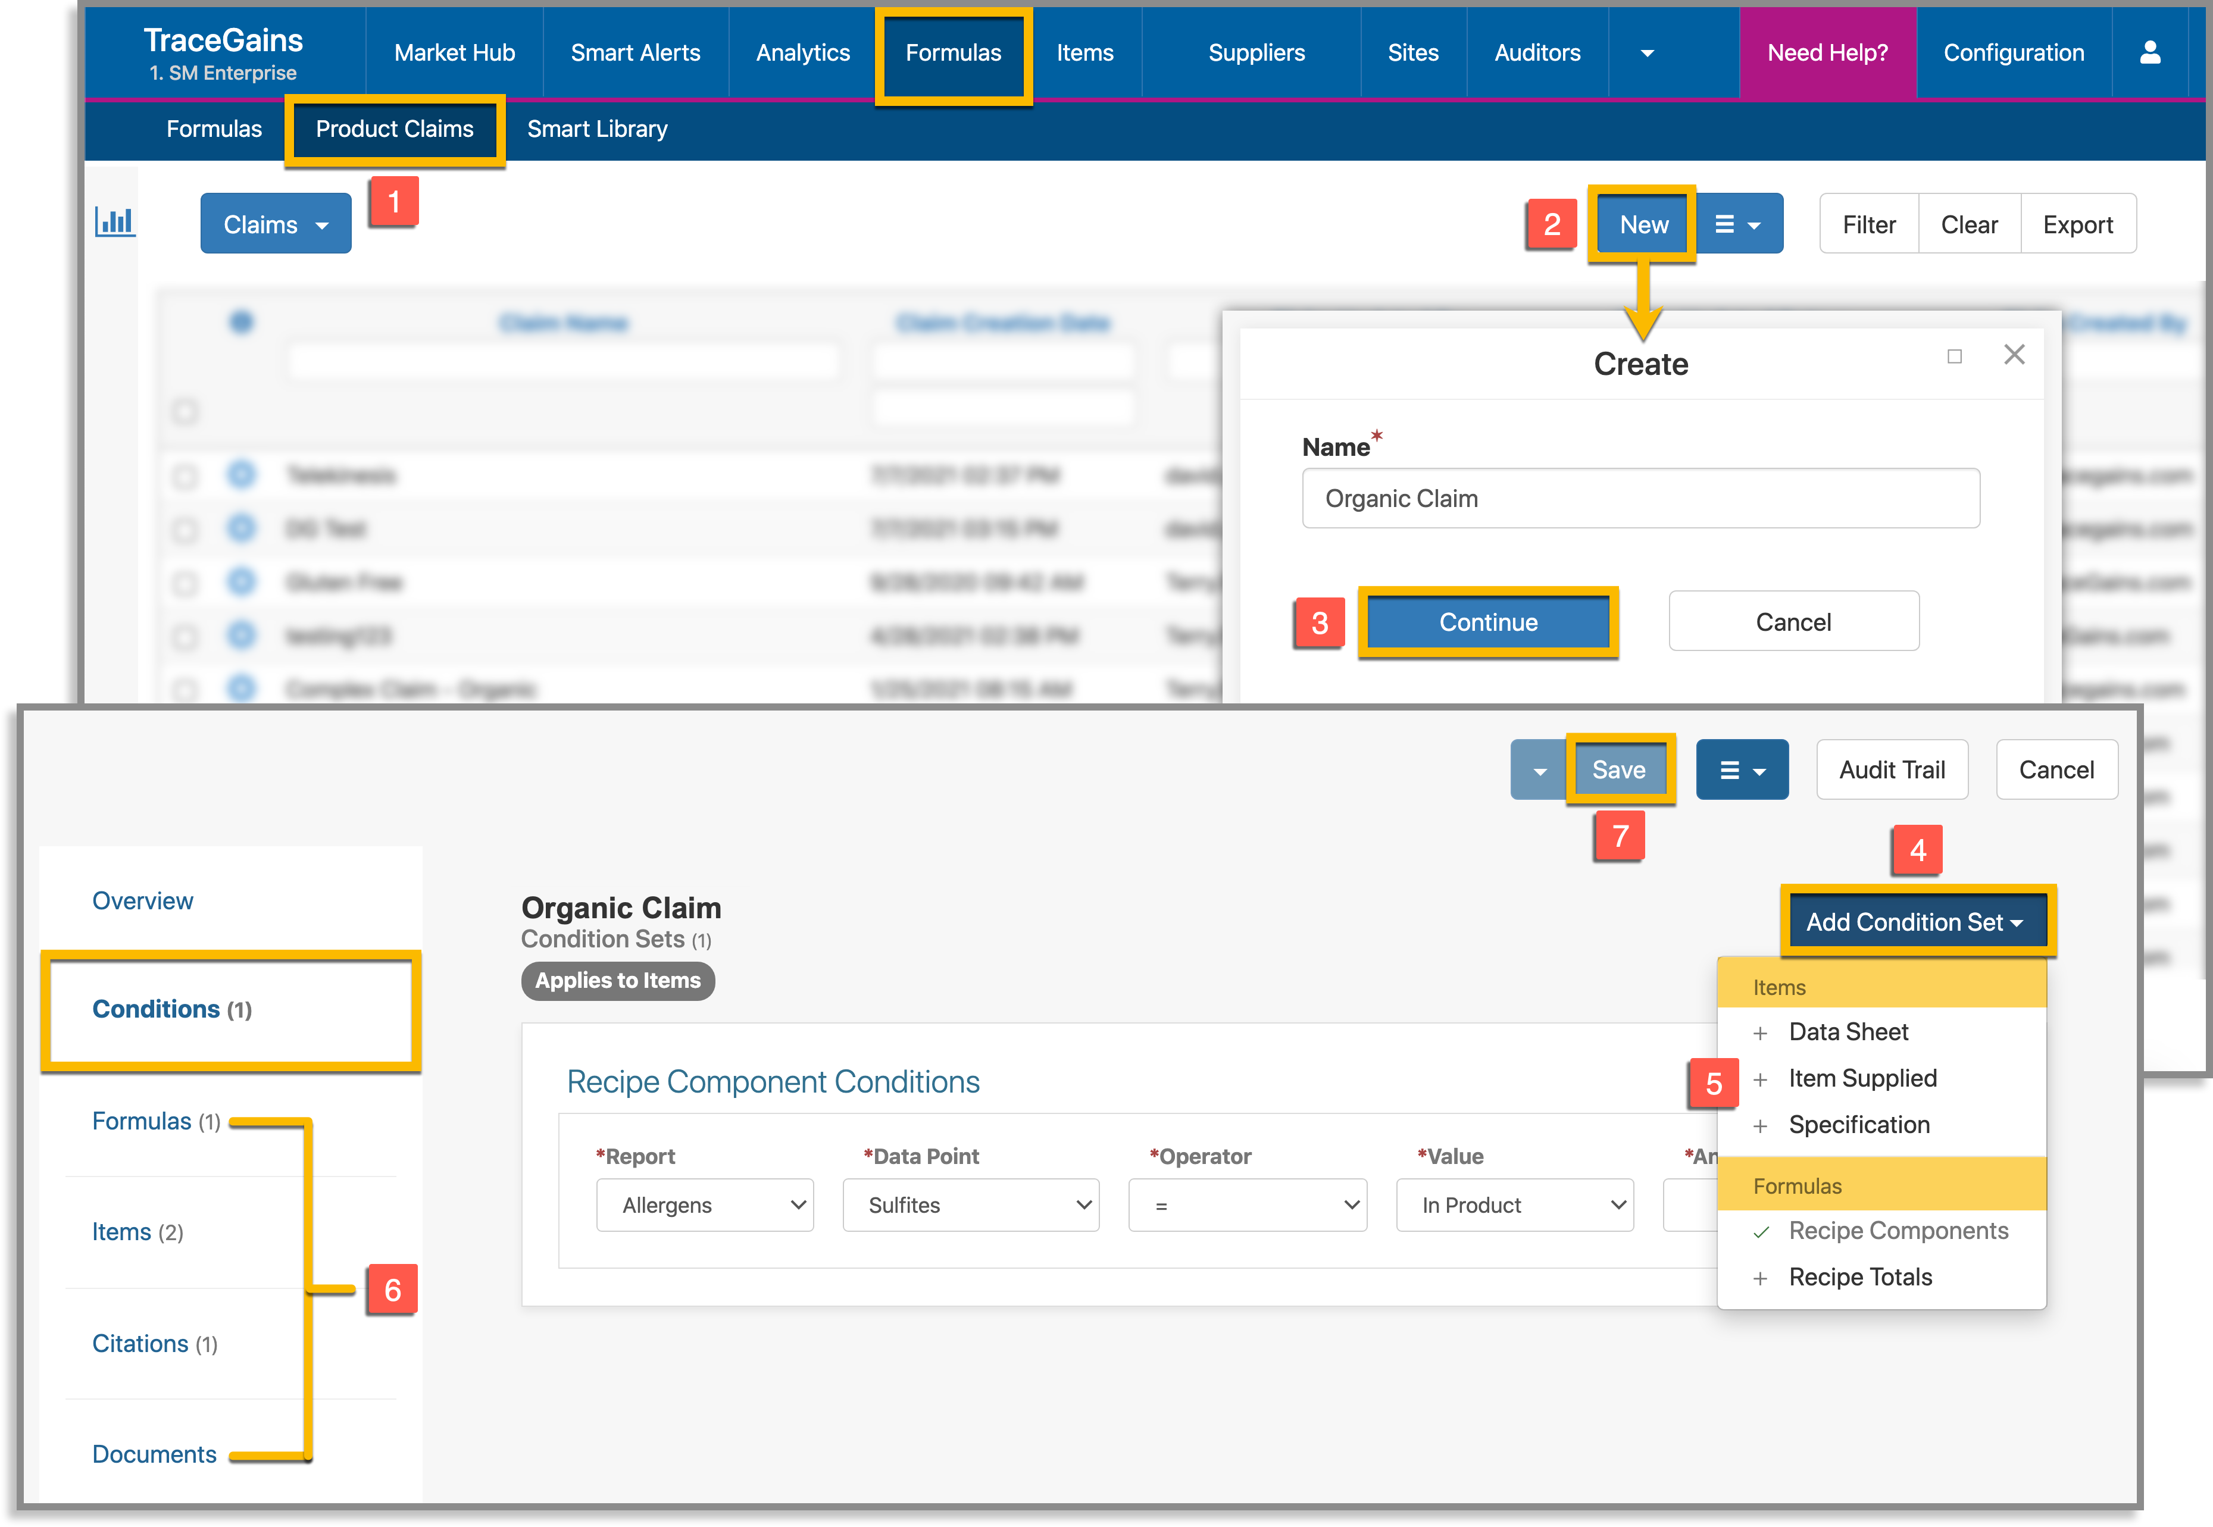
Task: Maximize the Create dialog
Action: [1955, 356]
